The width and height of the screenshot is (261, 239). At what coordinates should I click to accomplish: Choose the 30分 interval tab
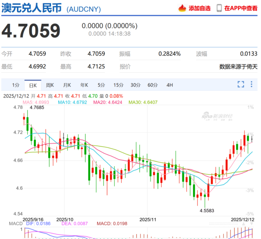[135, 85]
